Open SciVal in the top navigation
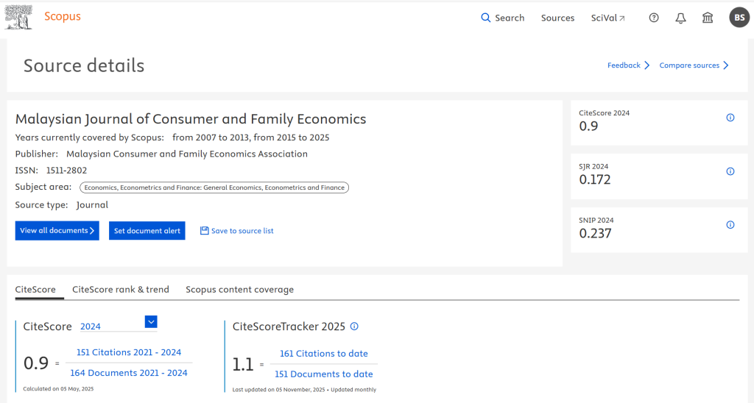 click(607, 18)
